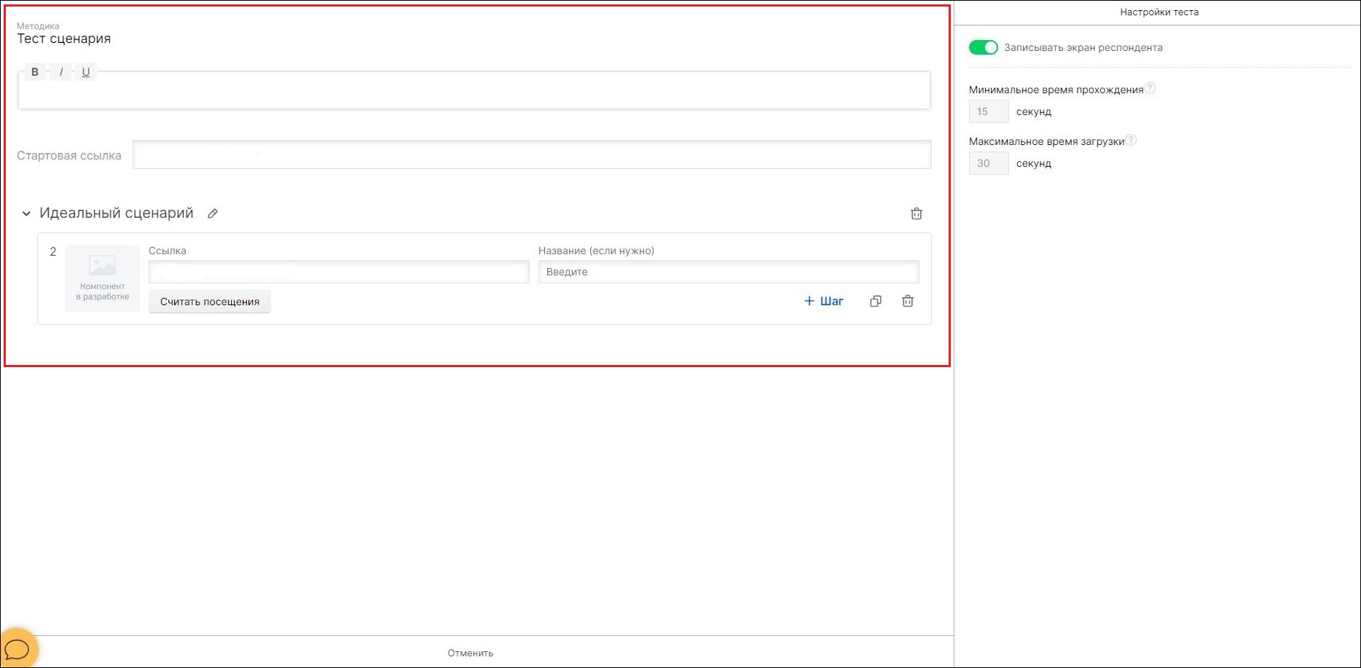This screenshot has height=668, width=1361.
Task: Show help for Минимальное время прохождения
Action: [1150, 89]
